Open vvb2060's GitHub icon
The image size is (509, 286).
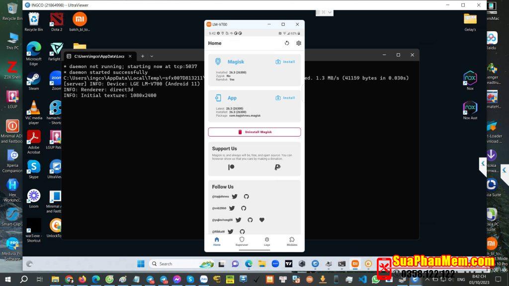click(x=244, y=208)
